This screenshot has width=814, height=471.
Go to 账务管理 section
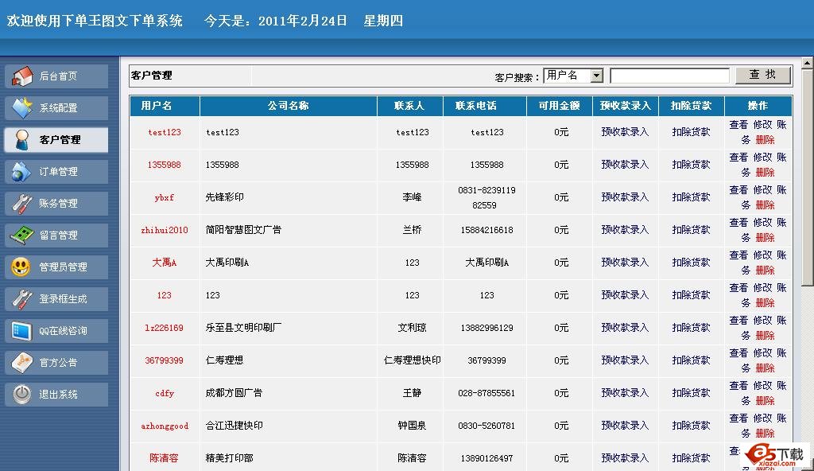pyautogui.click(x=56, y=203)
